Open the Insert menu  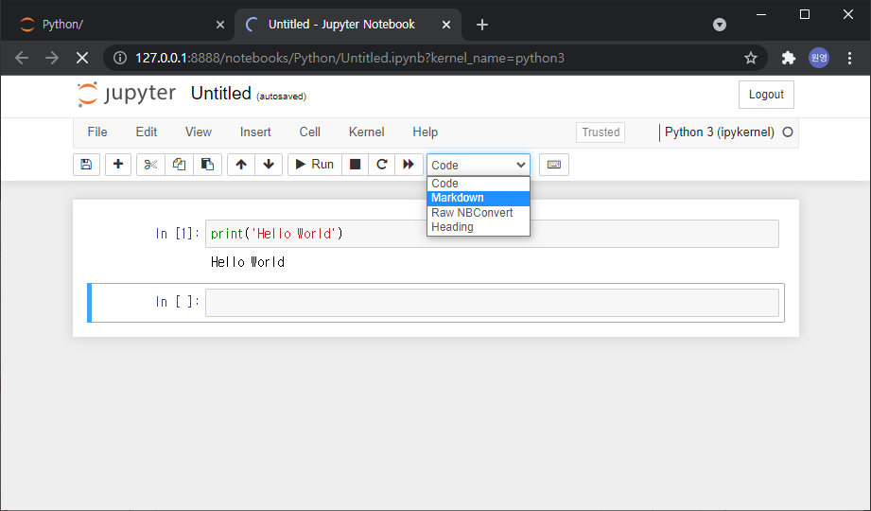click(x=255, y=132)
